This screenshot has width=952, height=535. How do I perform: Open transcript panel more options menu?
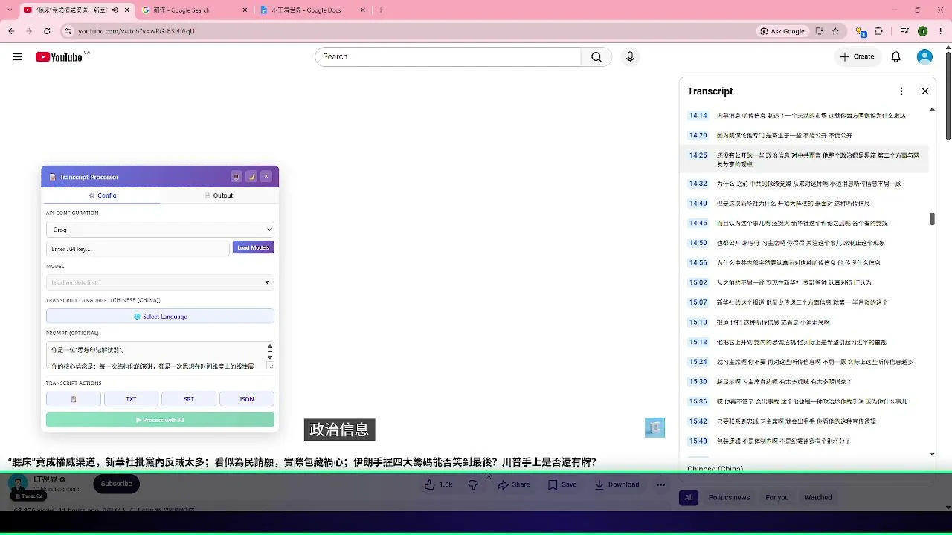click(x=901, y=91)
